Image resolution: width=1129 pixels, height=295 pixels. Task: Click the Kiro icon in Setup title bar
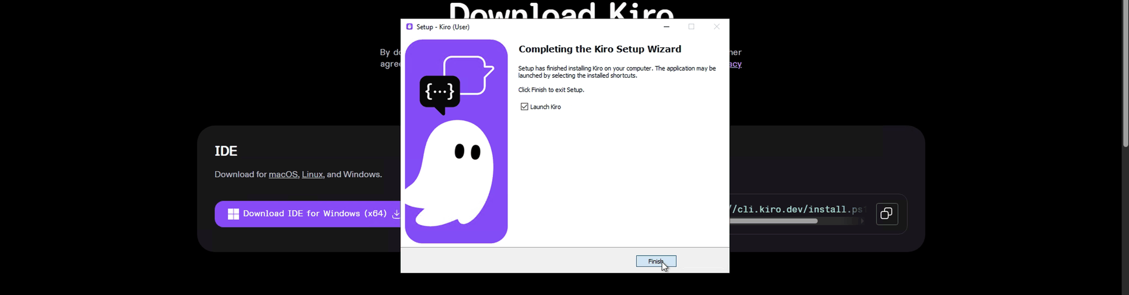click(409, 26)
